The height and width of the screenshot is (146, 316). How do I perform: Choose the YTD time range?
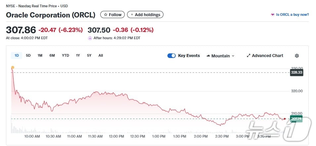[66, 55]
